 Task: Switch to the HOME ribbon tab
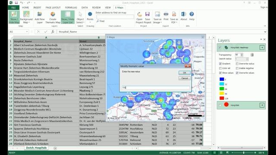pyautogui.click(x=25, y=8)
